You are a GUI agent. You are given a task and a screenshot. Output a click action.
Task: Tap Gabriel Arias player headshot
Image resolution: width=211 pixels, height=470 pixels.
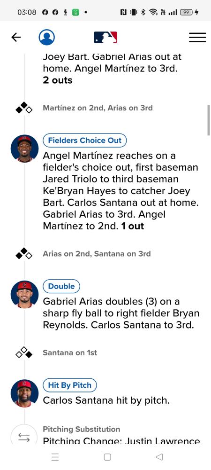click(x=24, y=294)
